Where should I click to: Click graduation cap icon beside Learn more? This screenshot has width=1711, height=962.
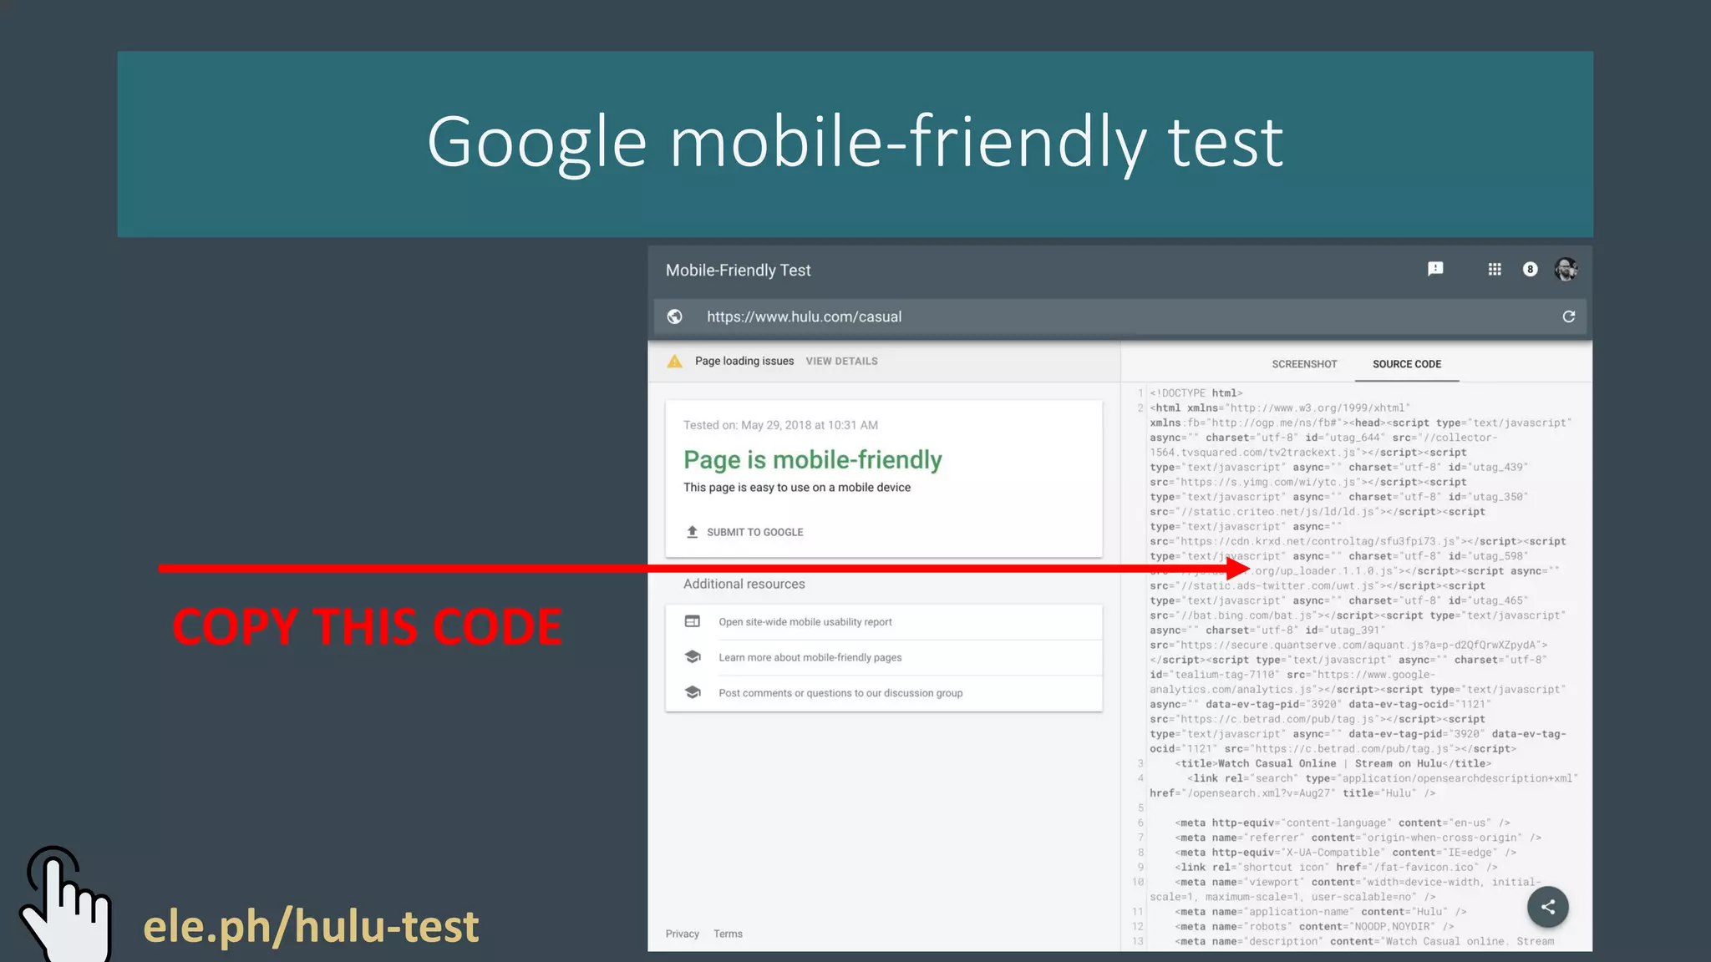(693, 657)
